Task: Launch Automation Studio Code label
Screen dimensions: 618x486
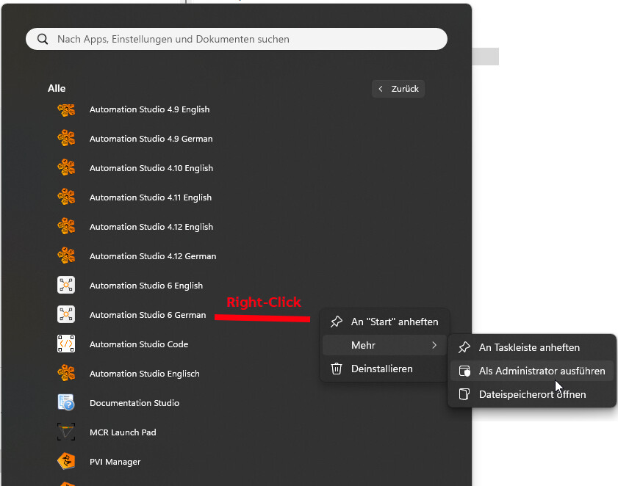Action: (x=139, y=344)
